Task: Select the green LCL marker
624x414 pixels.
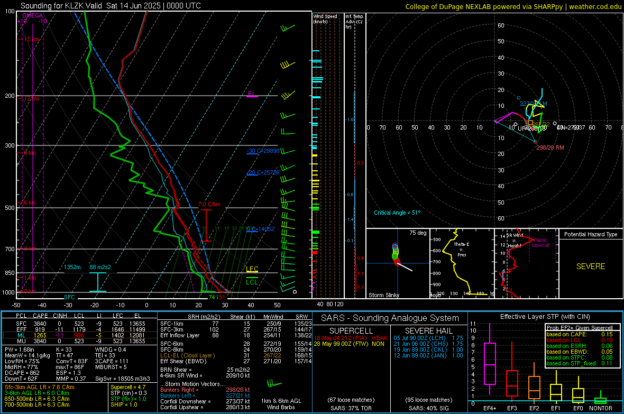Action: (252, 281)
